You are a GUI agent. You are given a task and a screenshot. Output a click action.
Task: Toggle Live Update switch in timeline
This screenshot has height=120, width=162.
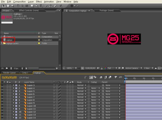91,77
